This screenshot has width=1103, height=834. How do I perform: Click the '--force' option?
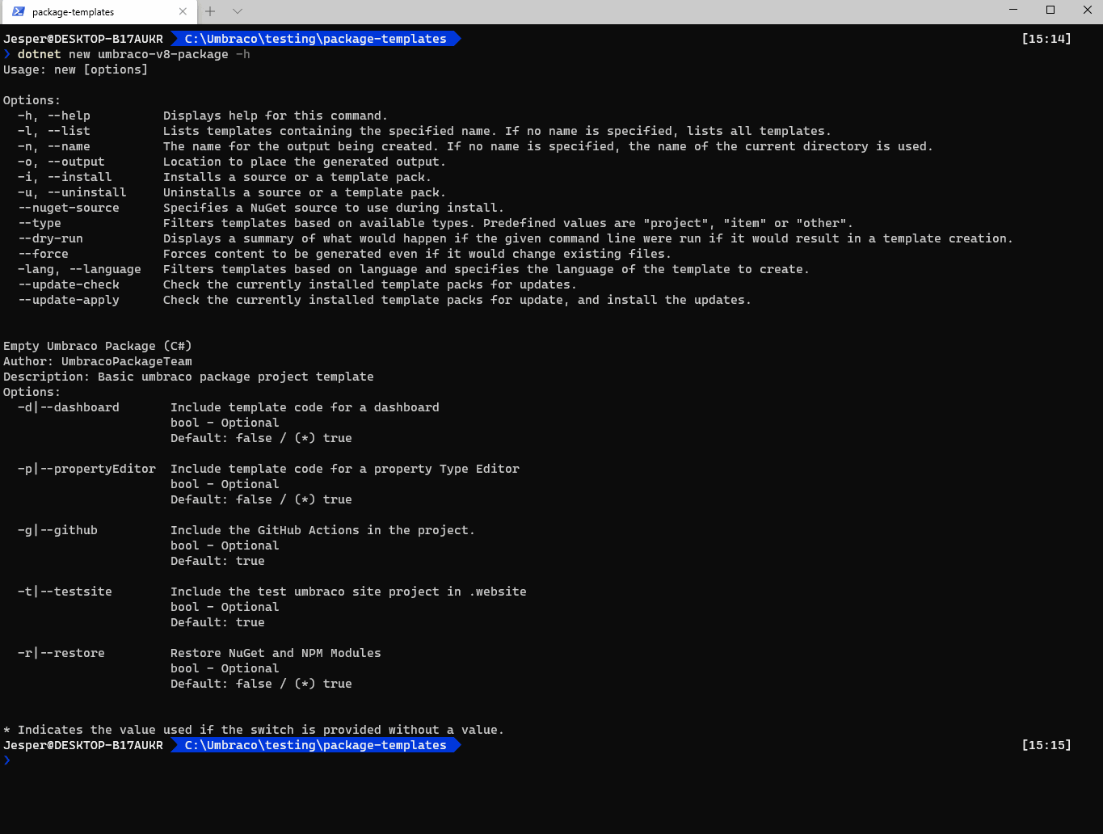(x=43, y=254)
